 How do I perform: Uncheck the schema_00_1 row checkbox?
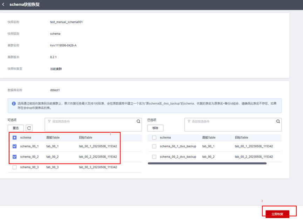tap(14, 146)
